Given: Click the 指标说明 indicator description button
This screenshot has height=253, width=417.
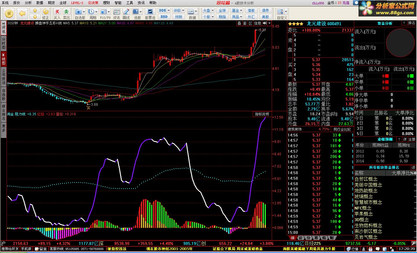Looking at the screenshot, I should coord(262,114).
